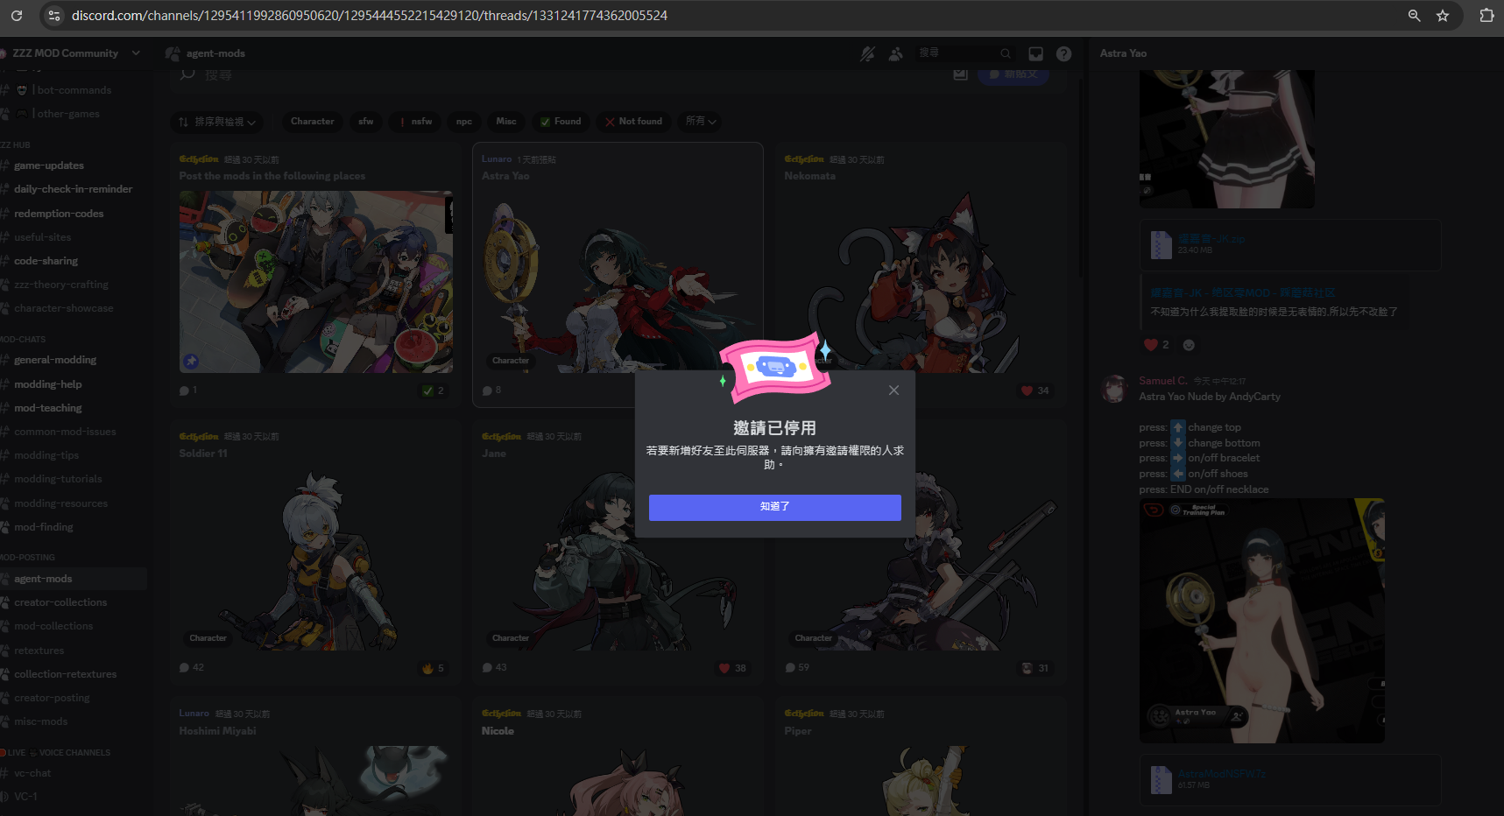
Task: Click the forum icon beside agent-mods title
Action: coord(173,53)
